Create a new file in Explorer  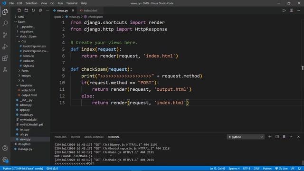[x=19, y=10]
